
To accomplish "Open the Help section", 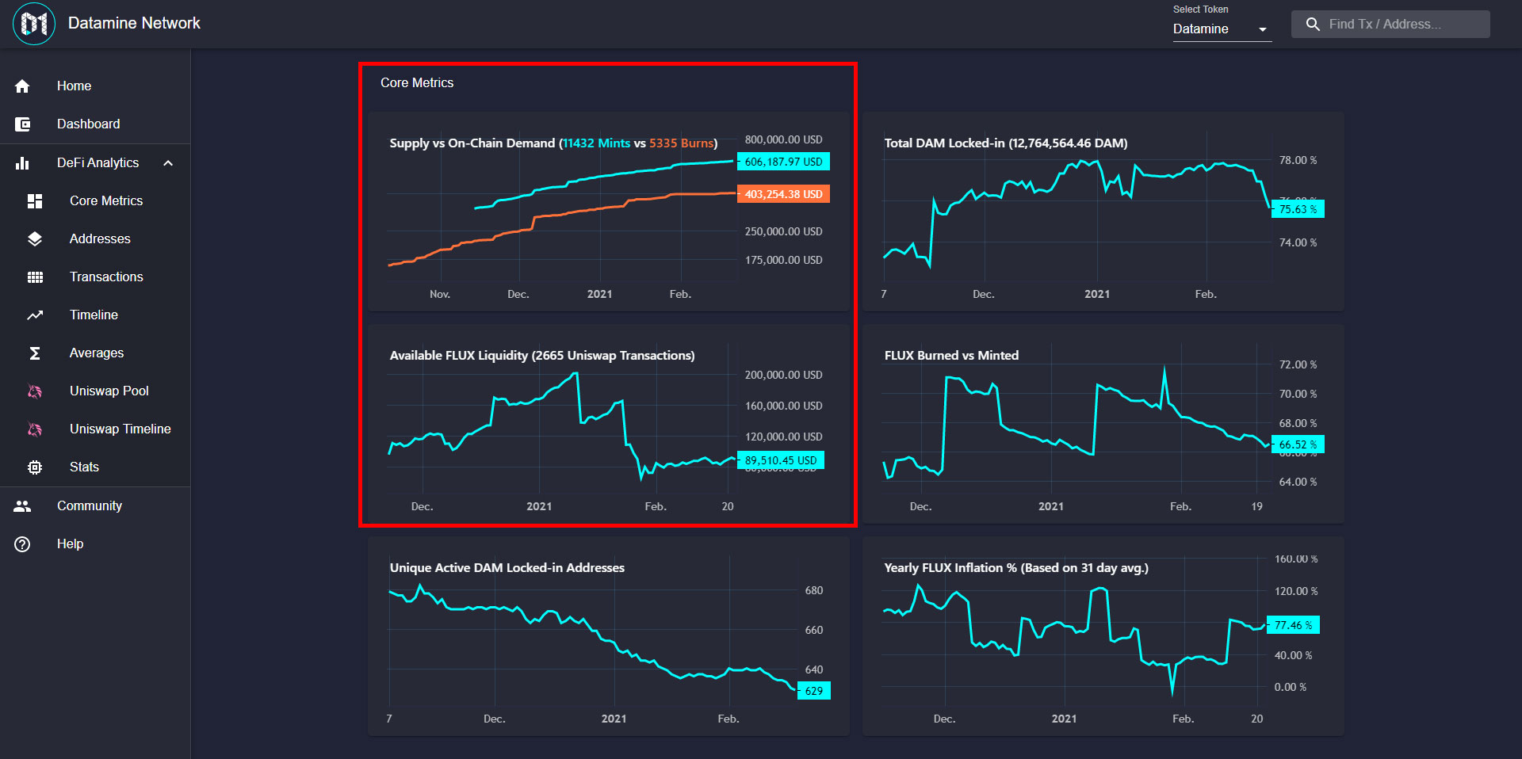I will [x=95, y=544].
